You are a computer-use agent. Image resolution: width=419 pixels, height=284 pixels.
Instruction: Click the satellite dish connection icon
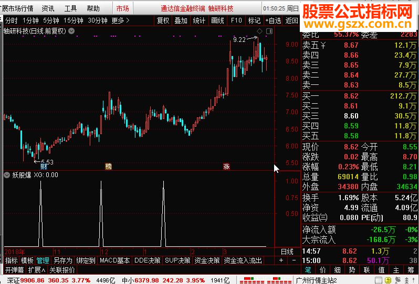click(398, 280)
